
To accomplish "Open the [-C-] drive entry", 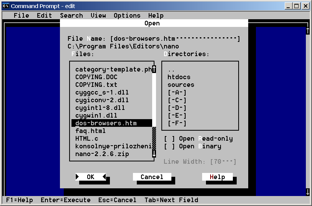I will 177,100.
